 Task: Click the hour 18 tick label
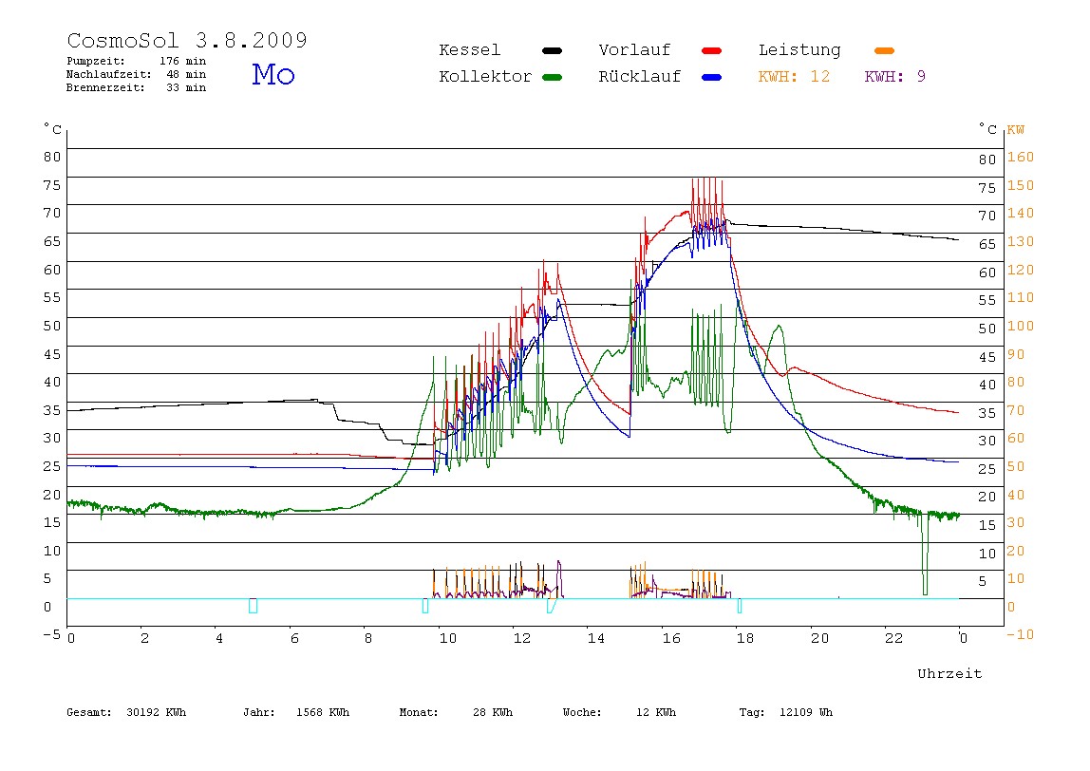pyautogui.click(x=744, y=638)
